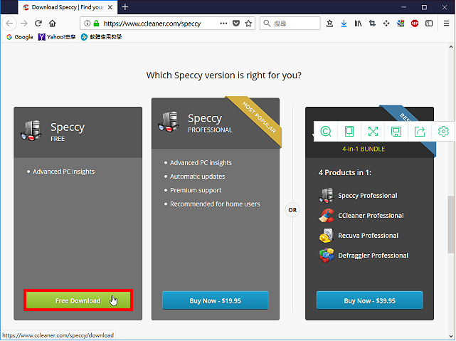Click the Speccy Professional computer icon

169,122
